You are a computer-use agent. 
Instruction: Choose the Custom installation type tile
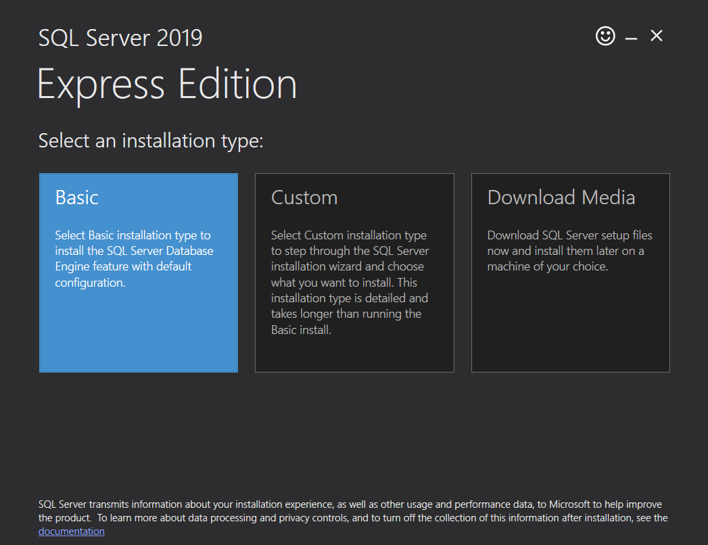pos(354,272)
